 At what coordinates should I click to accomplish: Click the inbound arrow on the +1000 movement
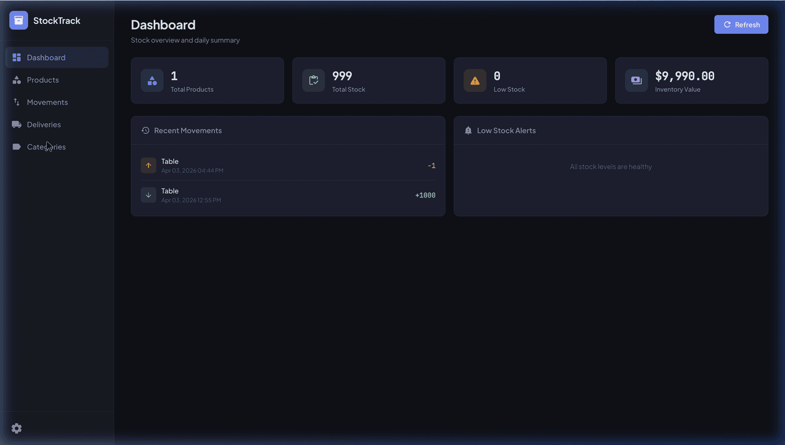[148, 195]
